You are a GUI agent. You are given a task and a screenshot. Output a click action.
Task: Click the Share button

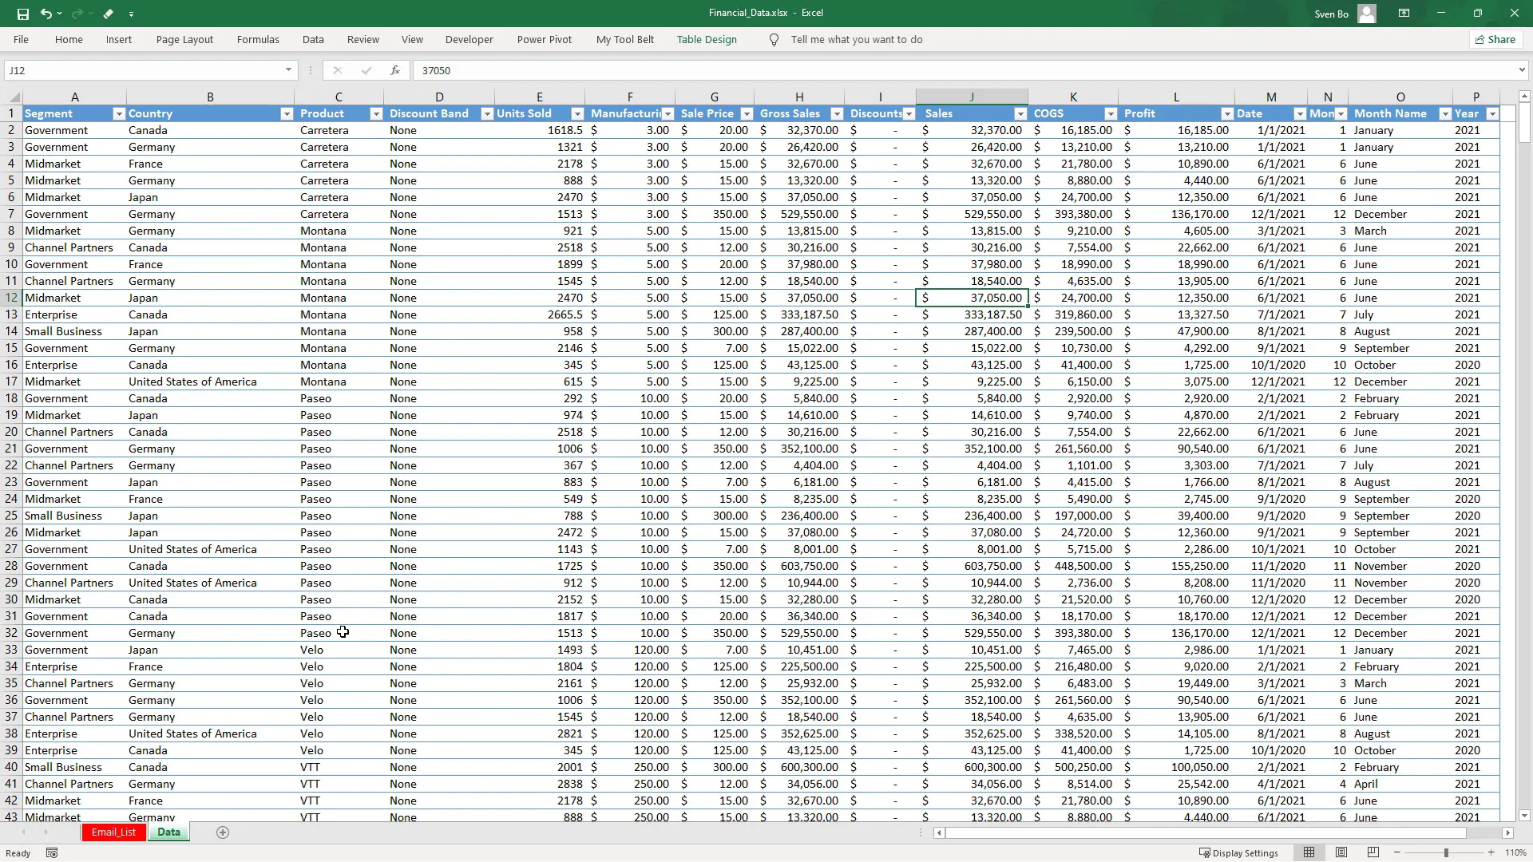point(1495,39)
